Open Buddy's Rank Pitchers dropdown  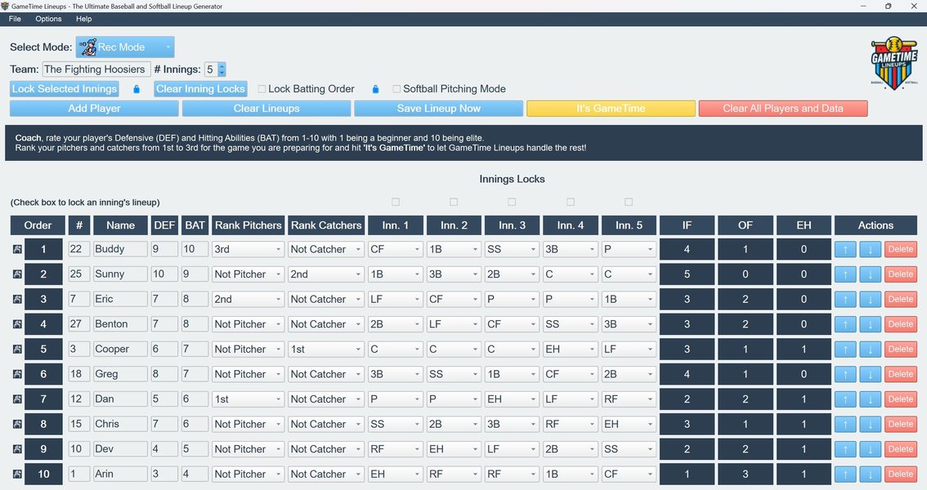click(x=249, y=249)
